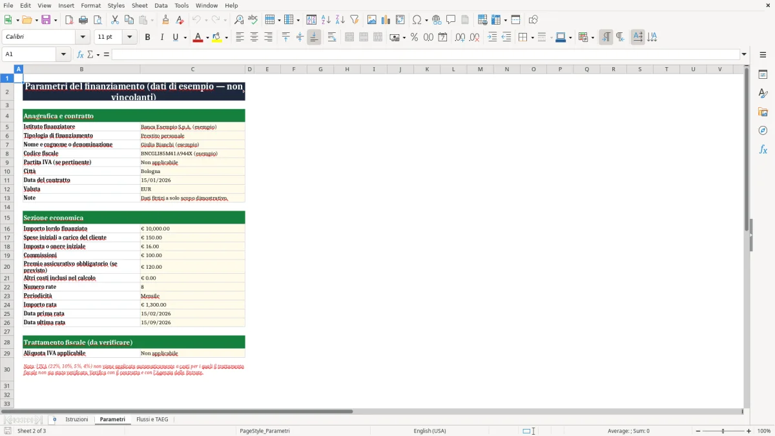Open the Font Name Calibri dropdown
Viewport: 775px width, 436px height.
pos(82,37)
